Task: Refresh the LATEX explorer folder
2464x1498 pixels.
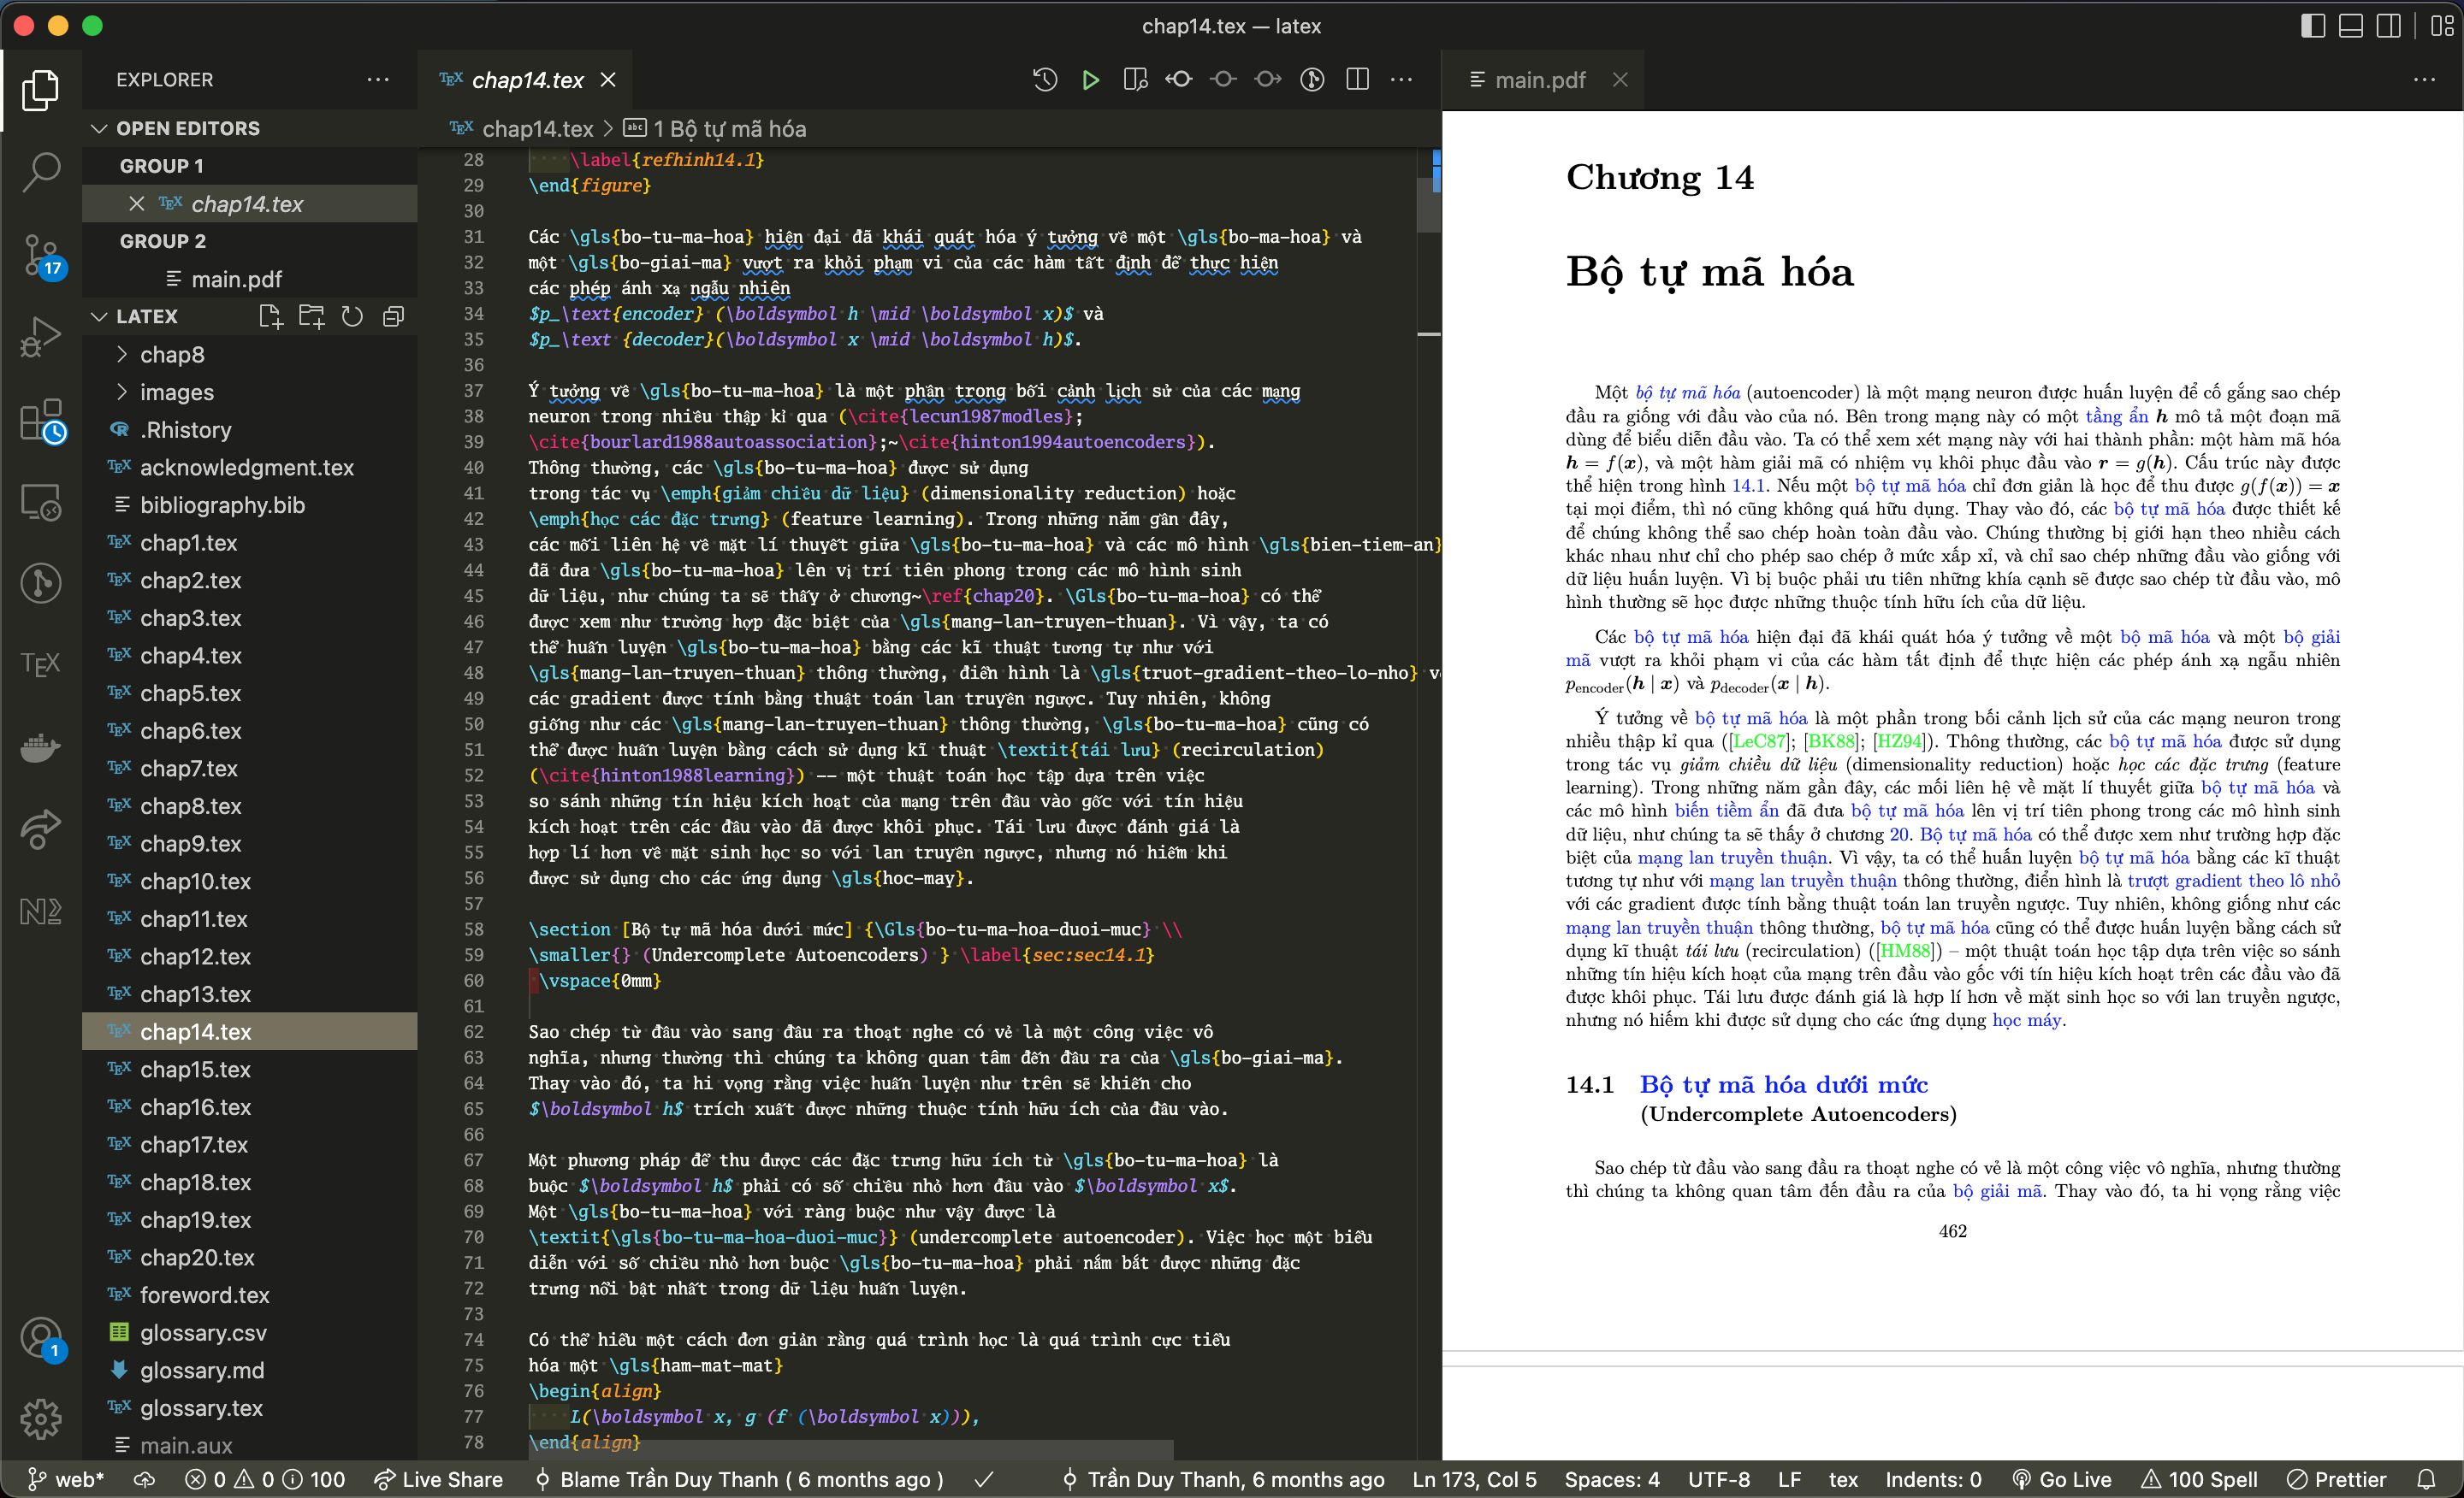Action: pos(352,317)
